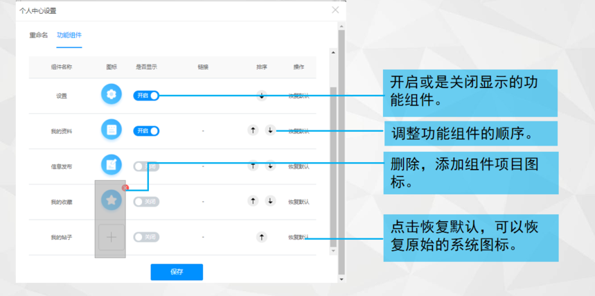595x296 pixels.
Task: Click the inner table scrollbar up arrow
Action: [x=334, y=53]
